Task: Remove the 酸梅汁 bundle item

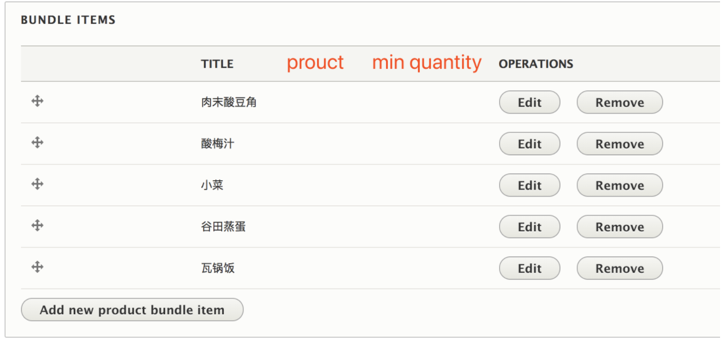Action: (620, 144)
